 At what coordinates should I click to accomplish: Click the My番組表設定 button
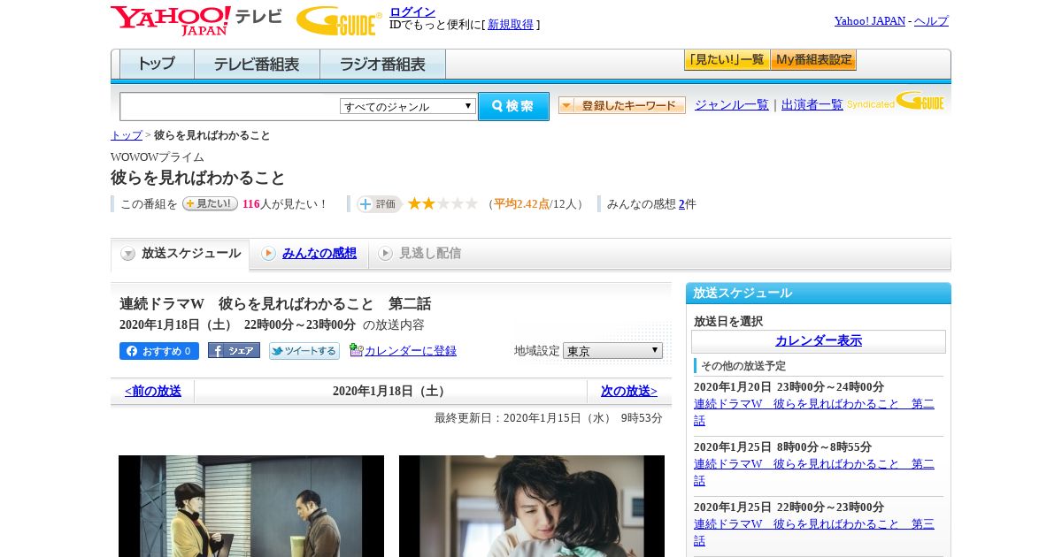coord(813,59)
